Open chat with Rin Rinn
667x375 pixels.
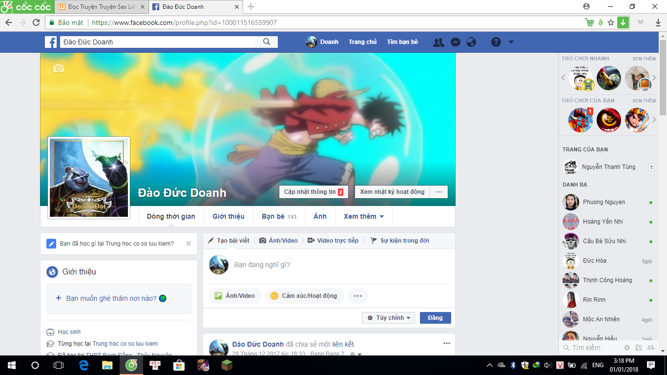coord(608,300)
